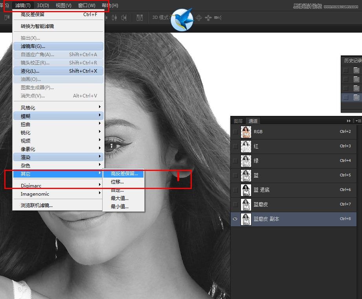Click the 蓝 channel thumbnail

pos(246,176)
